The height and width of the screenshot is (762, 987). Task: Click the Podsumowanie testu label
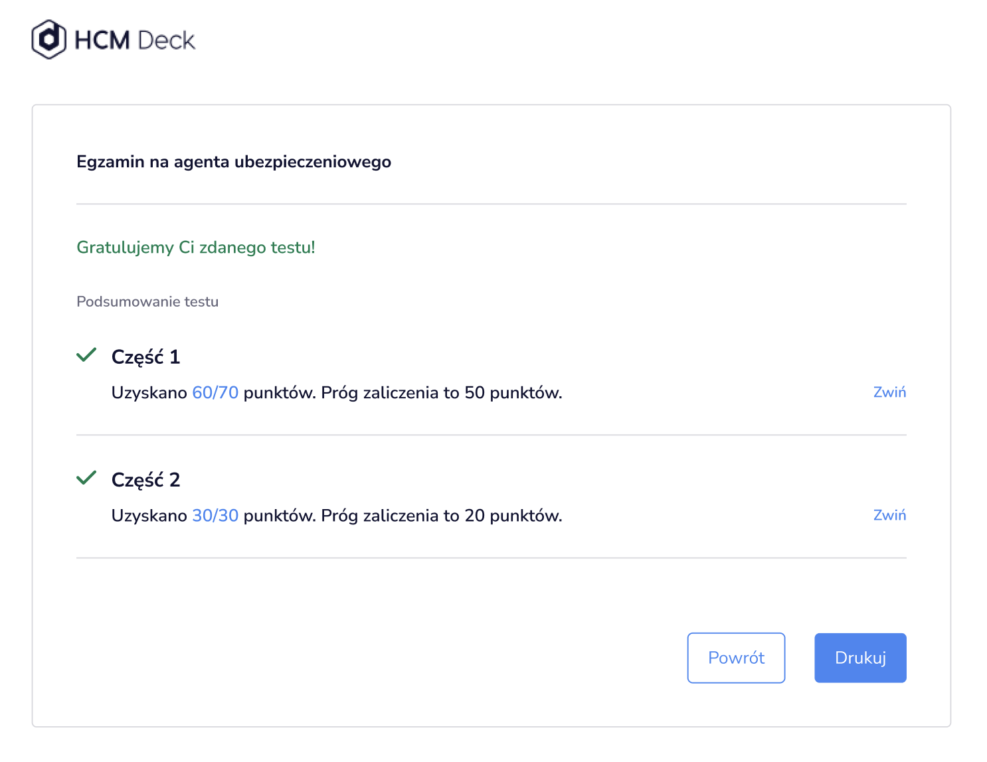147,301
